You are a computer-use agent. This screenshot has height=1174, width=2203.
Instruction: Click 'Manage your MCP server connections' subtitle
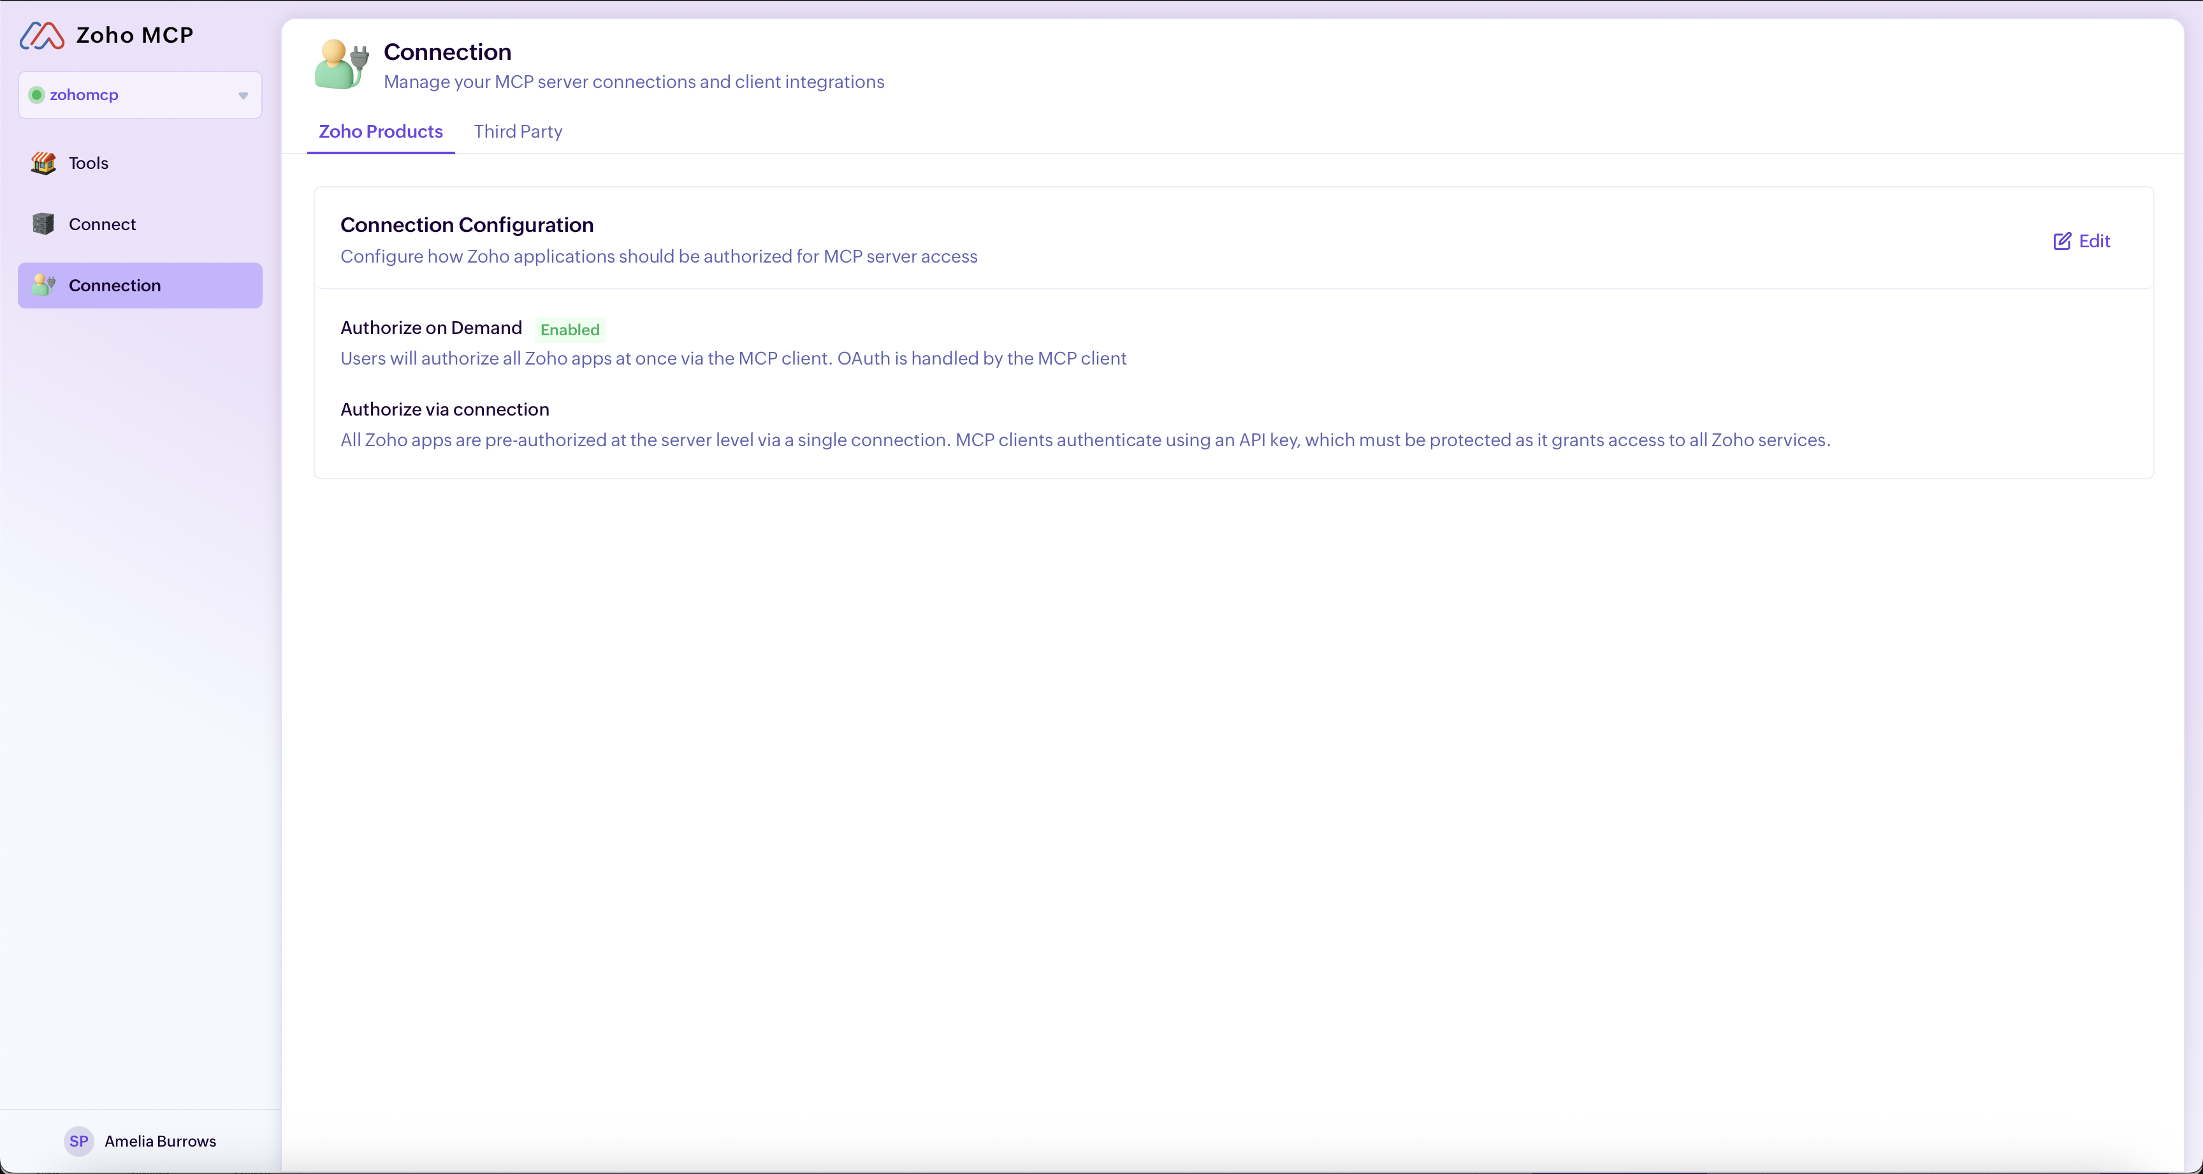pos(634,81)
